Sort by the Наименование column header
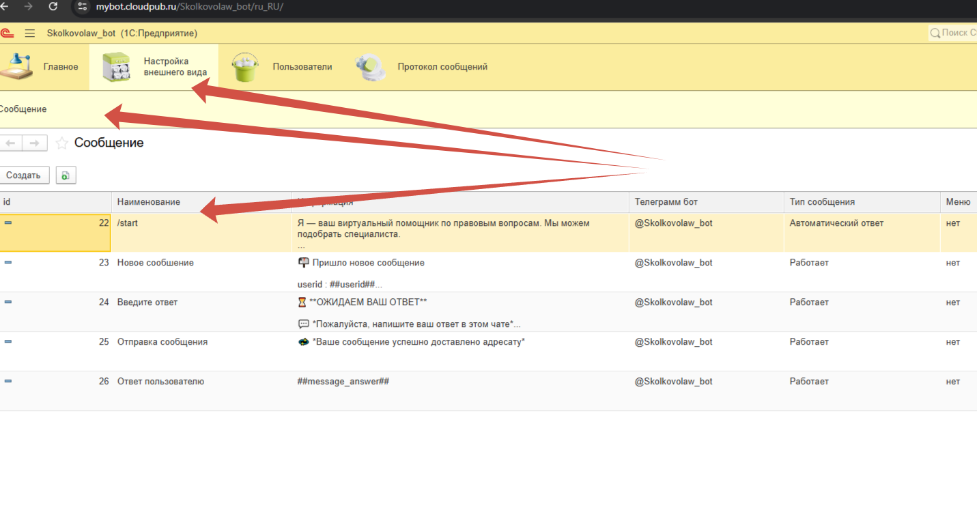Screen dimensions: 977x514 pyautogui.click(x=149, y=202)
